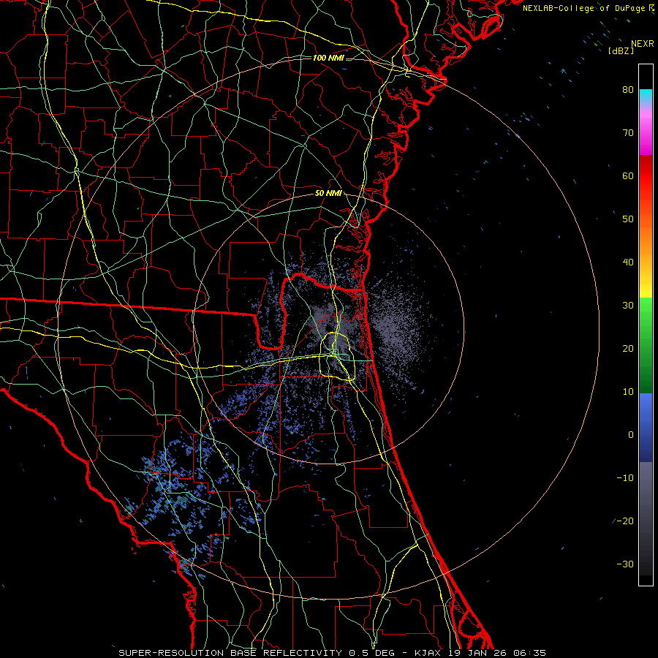658x658 pixels.
Task: Click the 60 dBZ scale value
Action: click(x=628, y=175)
